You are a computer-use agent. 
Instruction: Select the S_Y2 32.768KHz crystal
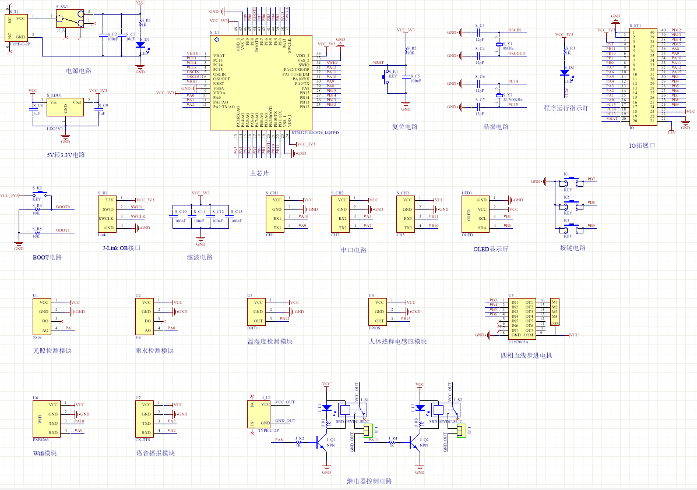point(499,95)
